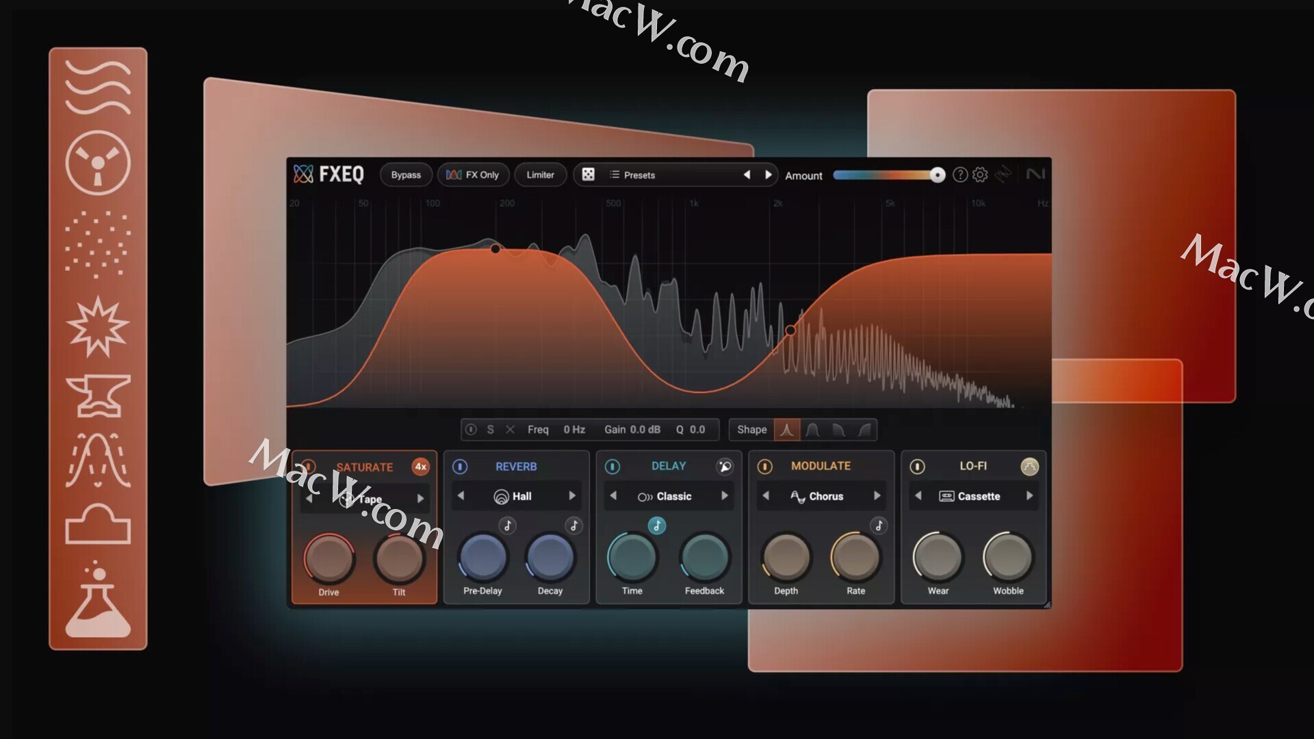Select the REVERB module header
This screenshot has width=1314, height=739.
point(516,467)
